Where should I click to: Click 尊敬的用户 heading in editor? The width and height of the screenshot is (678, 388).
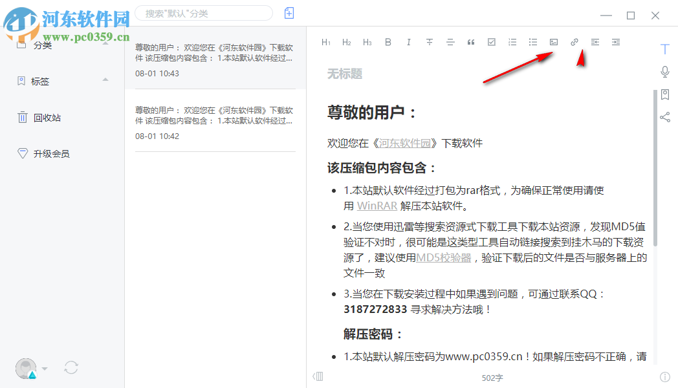coord(371,113)
